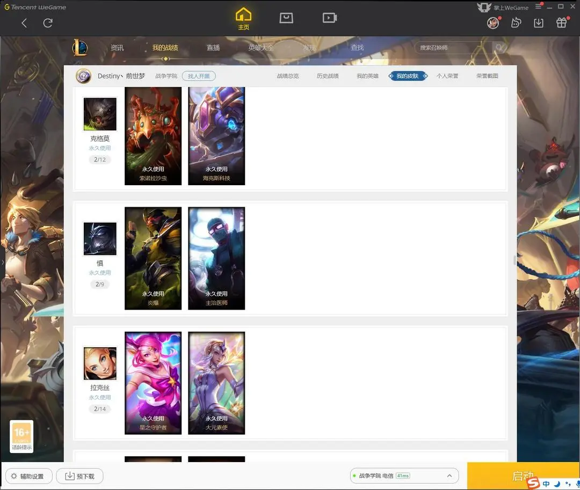
Task: Click the League of Legends logo icon
Action: click(x=80, y=48)
